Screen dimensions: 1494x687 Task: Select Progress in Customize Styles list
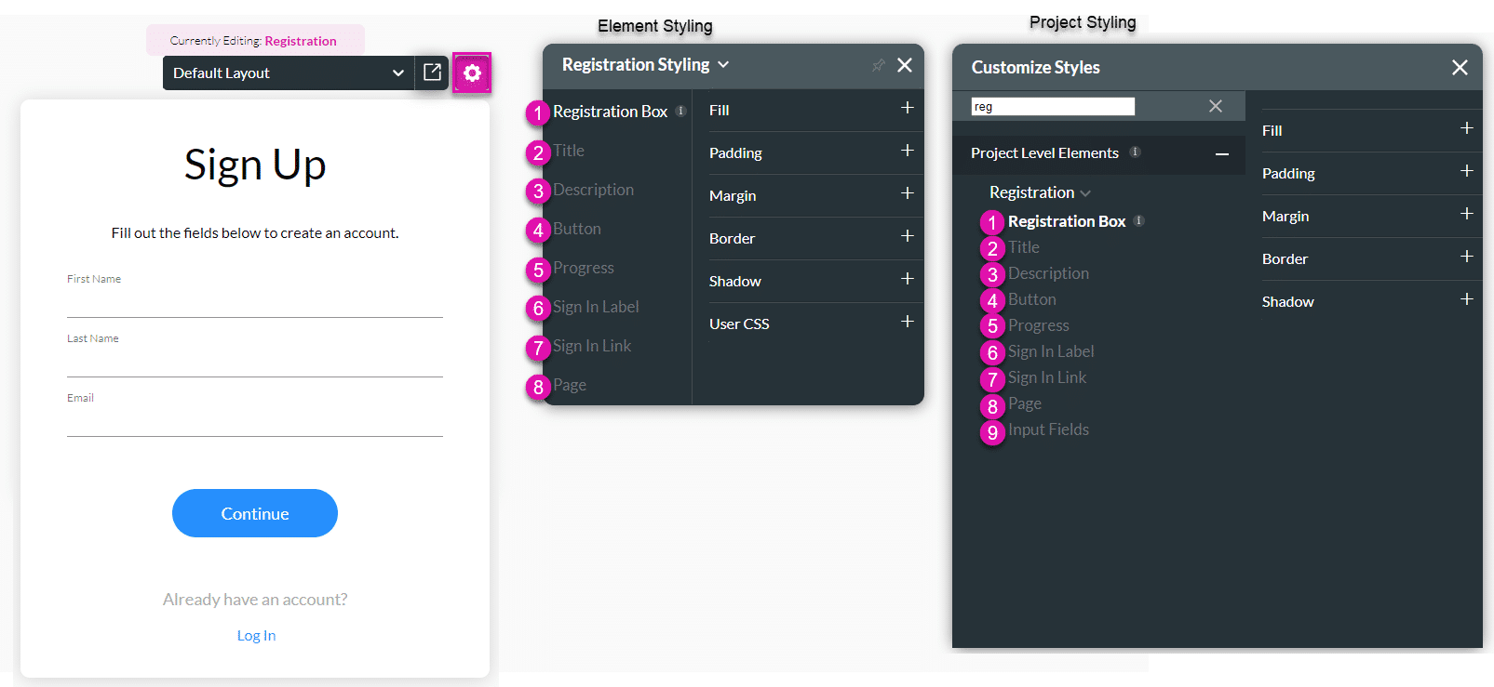click(x=1038, y=325)
